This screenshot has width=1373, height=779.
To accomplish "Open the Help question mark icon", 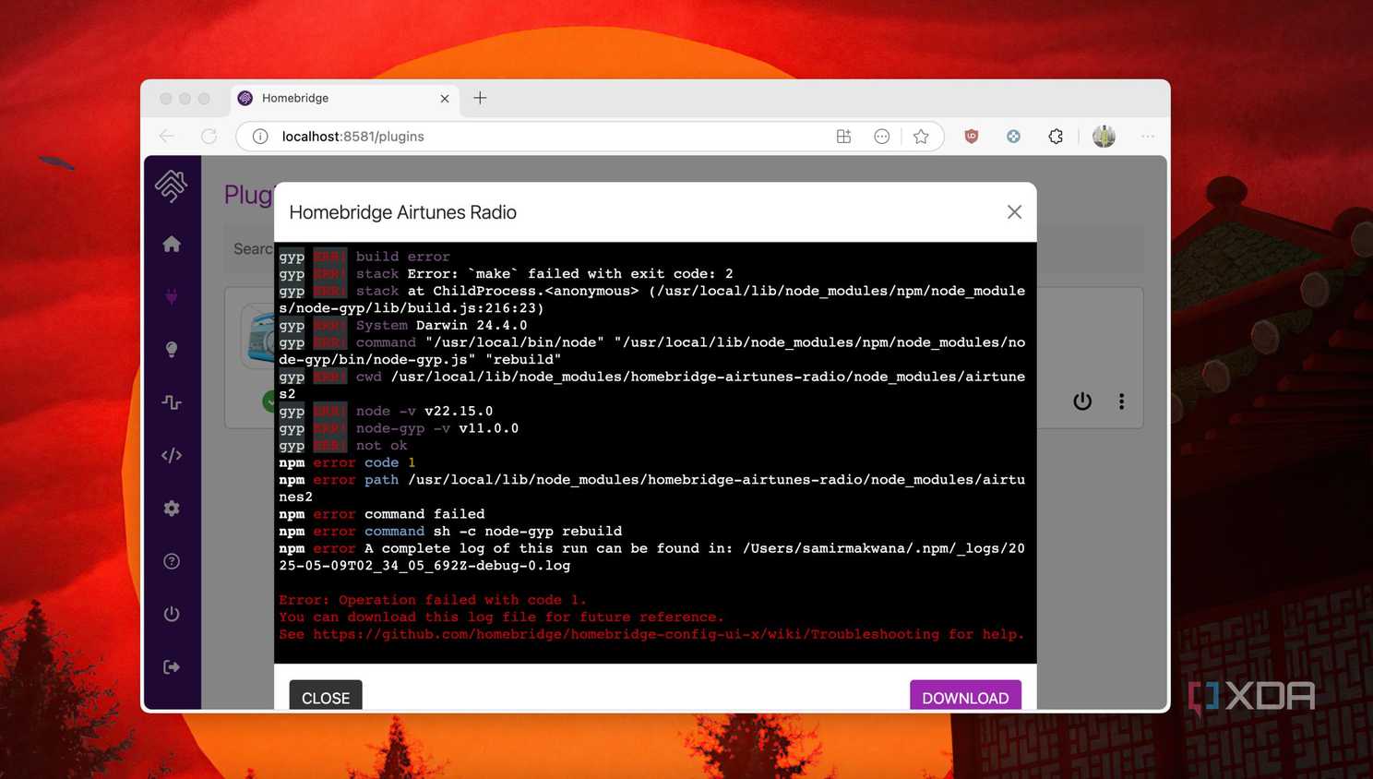I will pyautogui.click(x=172, y=561).
